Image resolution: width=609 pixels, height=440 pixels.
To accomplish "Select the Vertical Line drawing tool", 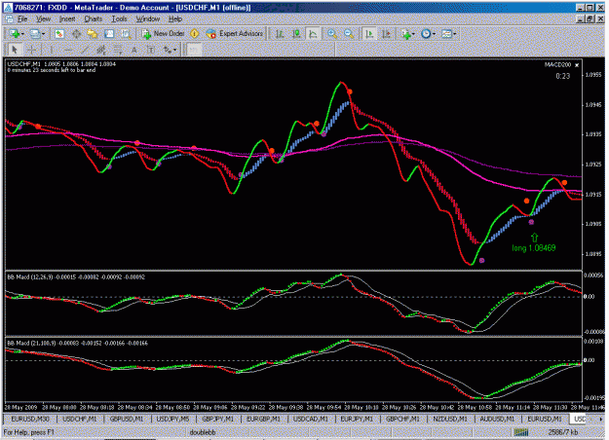I will click(51, 50).
